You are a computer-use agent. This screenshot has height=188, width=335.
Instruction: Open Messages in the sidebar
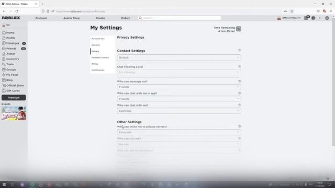pos(14,43)
